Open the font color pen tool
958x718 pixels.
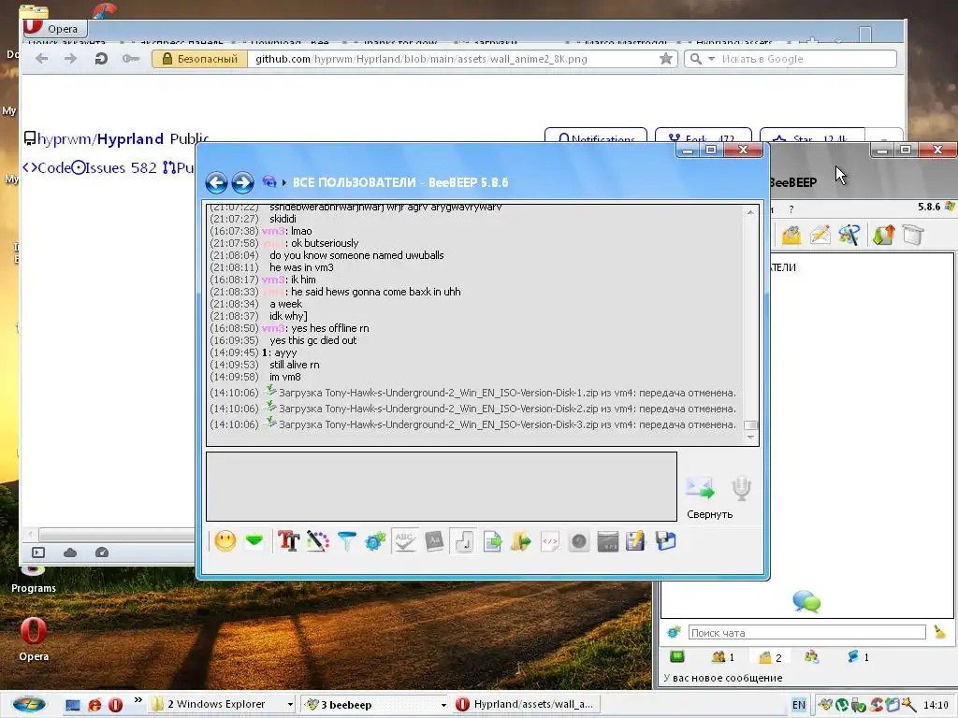click(318, 541)
